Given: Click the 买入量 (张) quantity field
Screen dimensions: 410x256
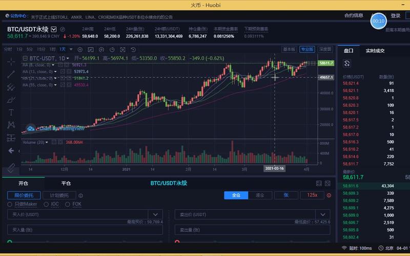Looking at the screenshot, I should pyautogui.click(x=85, y=229).
